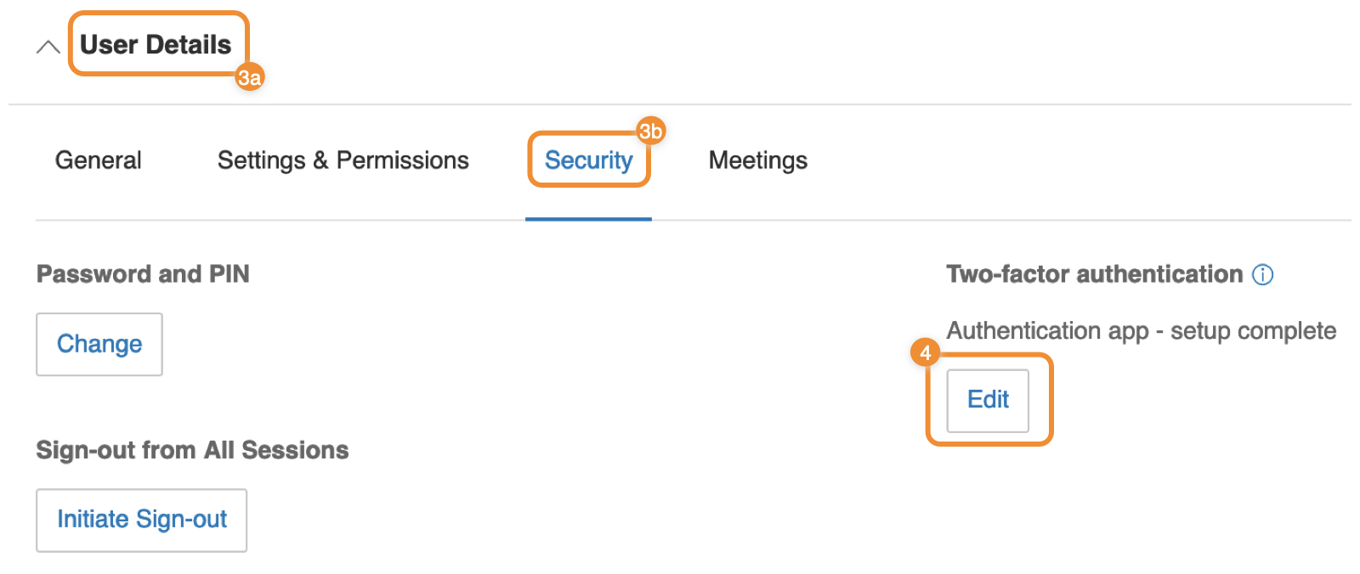
Task: Click the Password and PIN heading
Action: pos(143,273)
